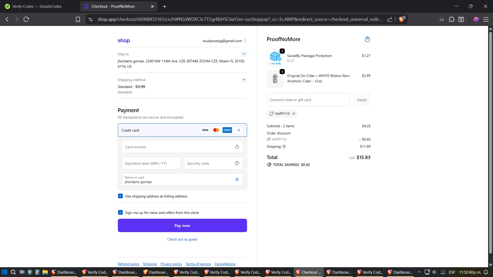
Task: Open the volume control in system tray
Action: click(x=434, y=272)
